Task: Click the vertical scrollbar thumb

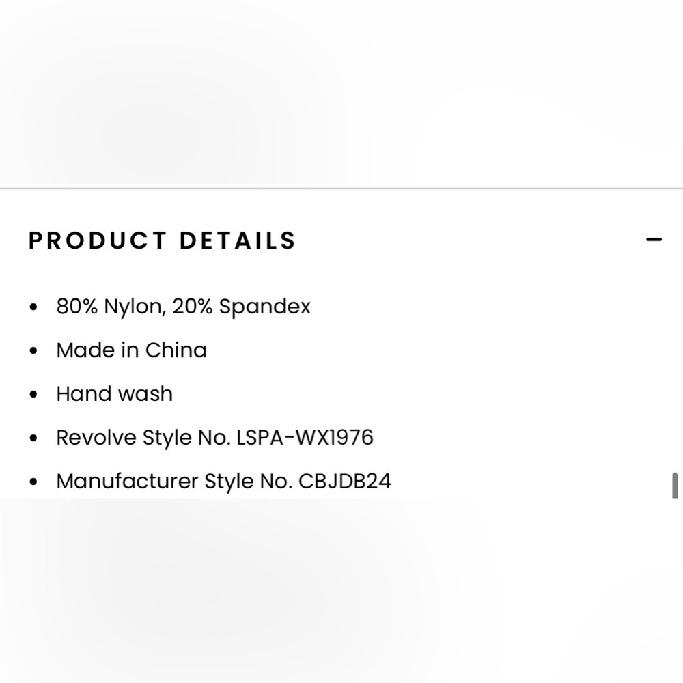Action: click(675, 485)
